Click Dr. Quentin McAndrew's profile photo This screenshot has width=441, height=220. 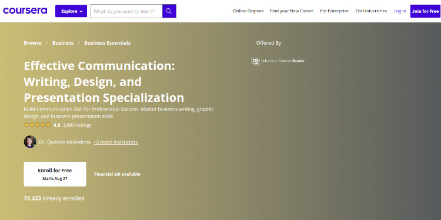click(30, 142)
